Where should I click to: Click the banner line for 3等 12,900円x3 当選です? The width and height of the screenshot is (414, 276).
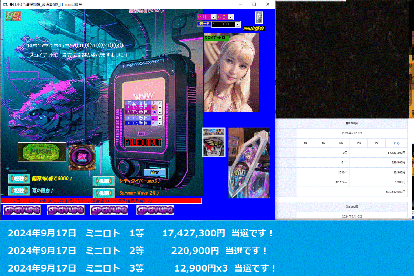coord(142,268)
